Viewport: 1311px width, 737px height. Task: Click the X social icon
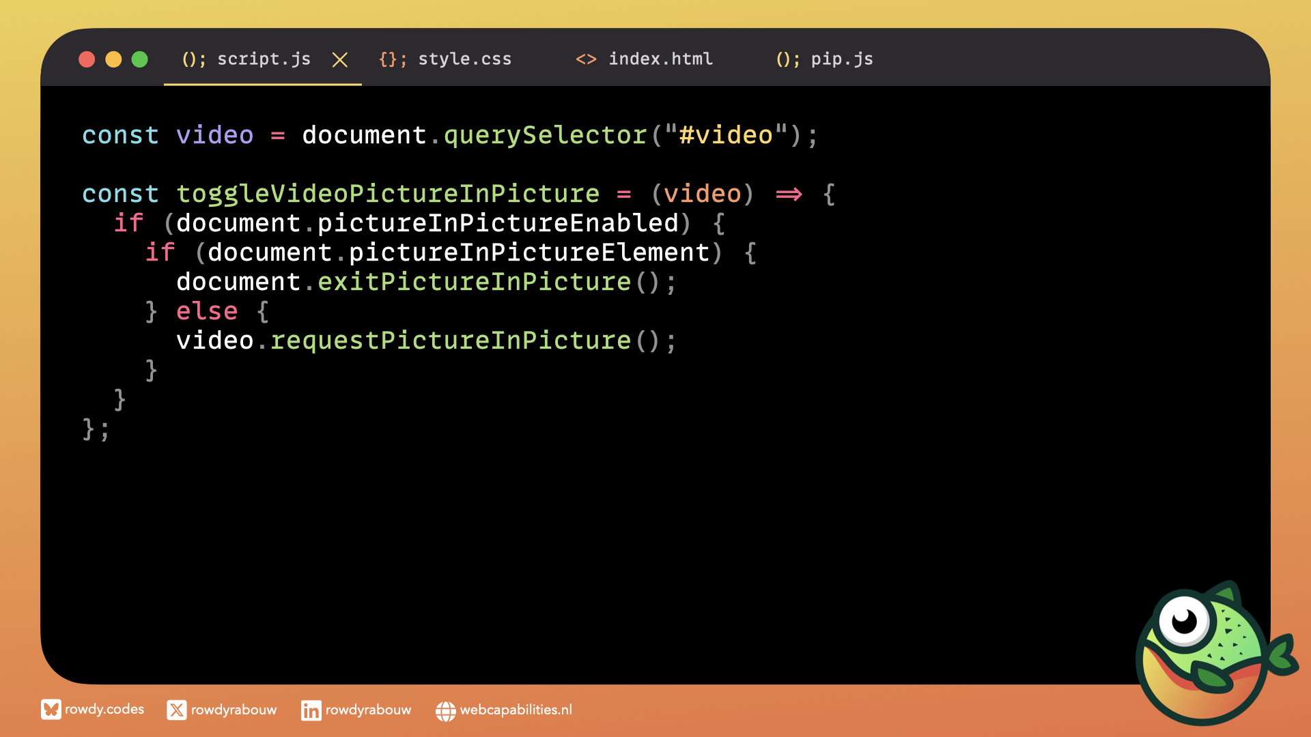click(x=176, y=710)
